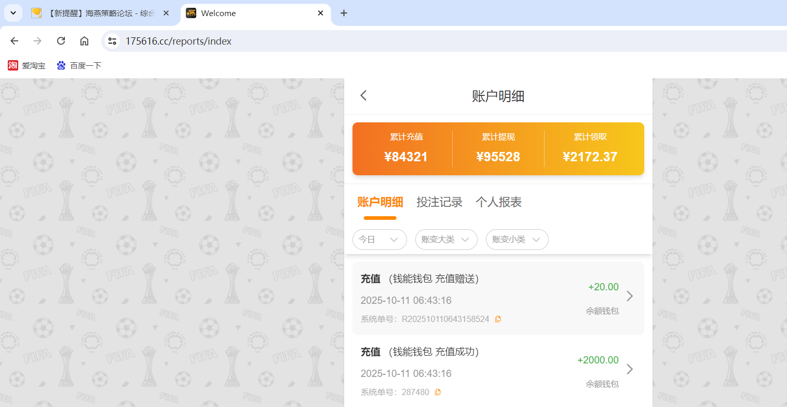787x407 pixels.
Task: Open the 账变小类 dropdown
Action: [x=517, y=240]
